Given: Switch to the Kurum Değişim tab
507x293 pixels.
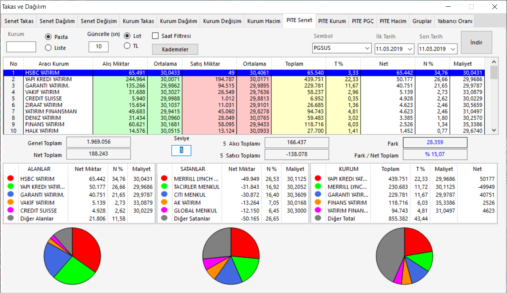Looking at the screenshot, I should [222, 21].
